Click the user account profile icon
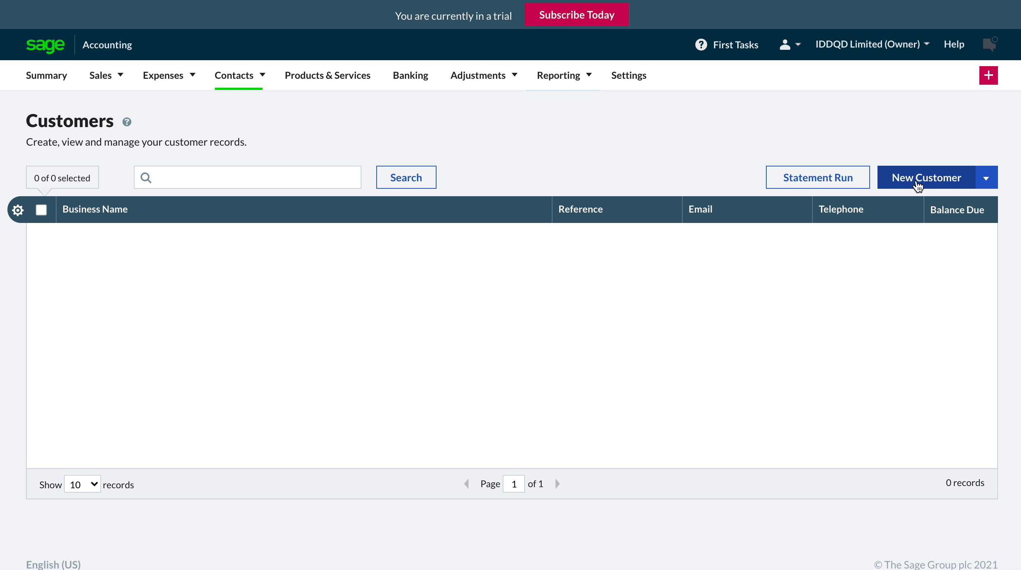This screenshot has height=570, width=1021. [785, 44]
